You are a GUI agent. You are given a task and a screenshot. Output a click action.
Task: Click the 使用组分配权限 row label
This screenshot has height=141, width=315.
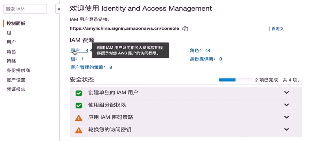pos(107,105)
